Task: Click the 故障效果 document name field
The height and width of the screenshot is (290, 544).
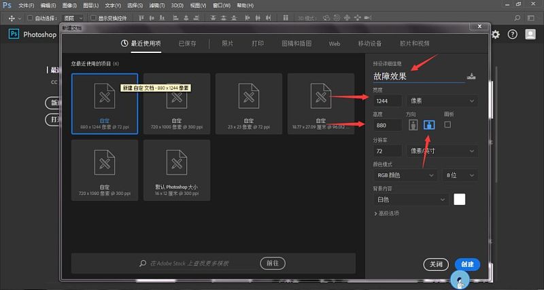Action: click(x=419, y=77)
